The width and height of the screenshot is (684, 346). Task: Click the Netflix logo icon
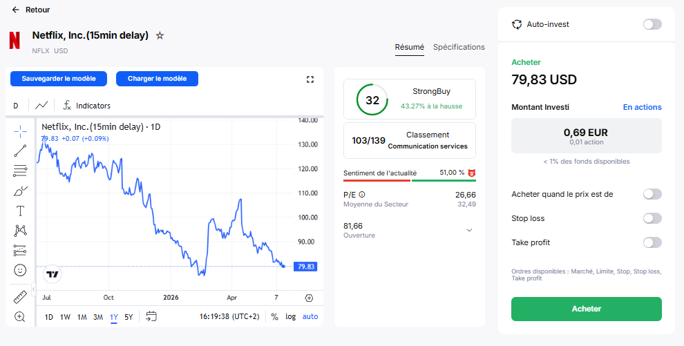(x=15, y=40)
